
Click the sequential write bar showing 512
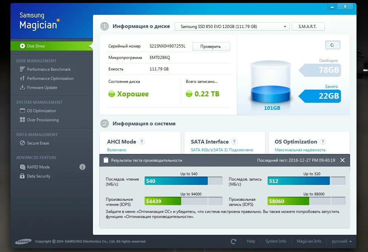pyautogui.click(x=306, y=181)
